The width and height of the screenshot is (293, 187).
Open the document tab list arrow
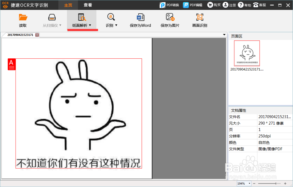pos(224,35)
